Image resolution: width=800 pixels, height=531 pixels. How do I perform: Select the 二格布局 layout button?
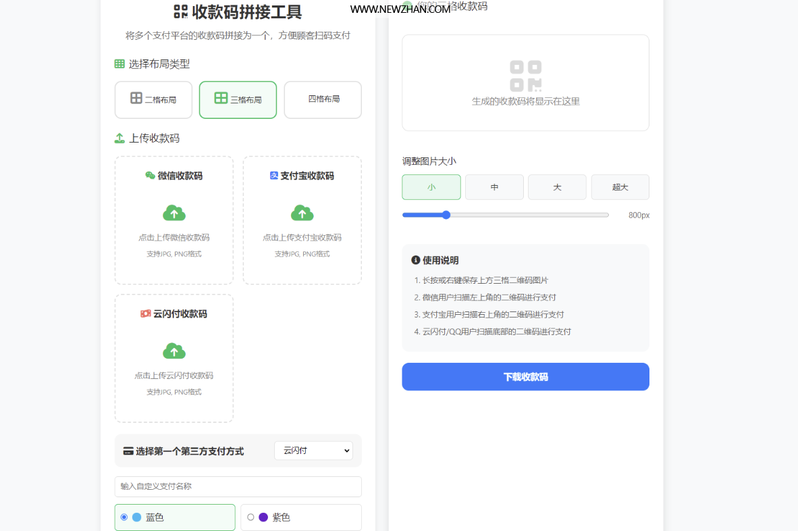pos(153,99)
